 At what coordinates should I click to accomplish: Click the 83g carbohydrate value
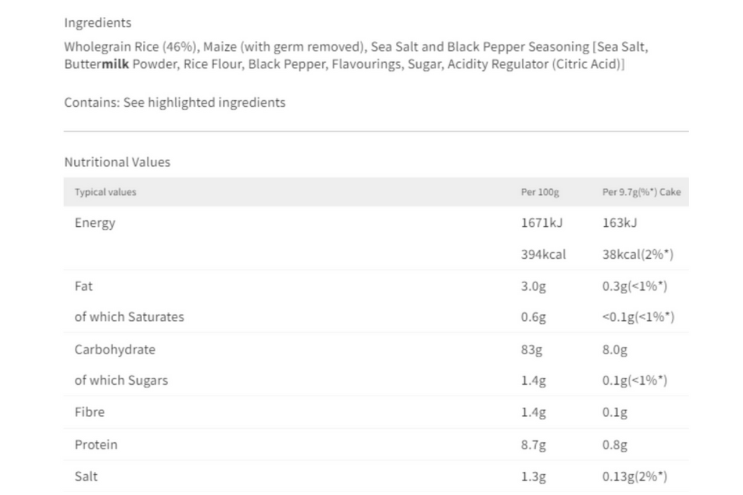pyautogui.click(x=532, y=350)
